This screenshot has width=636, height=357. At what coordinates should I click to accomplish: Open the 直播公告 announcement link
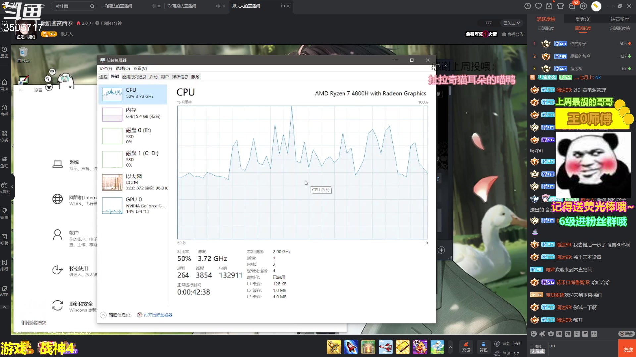tap(512, 34)
